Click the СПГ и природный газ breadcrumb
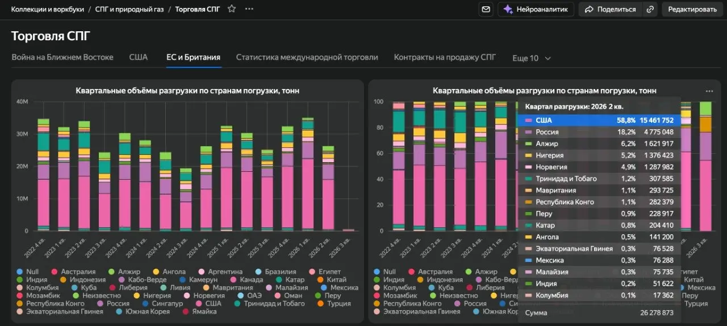Viewport: 727px width, 326px height. coord(129,9)
